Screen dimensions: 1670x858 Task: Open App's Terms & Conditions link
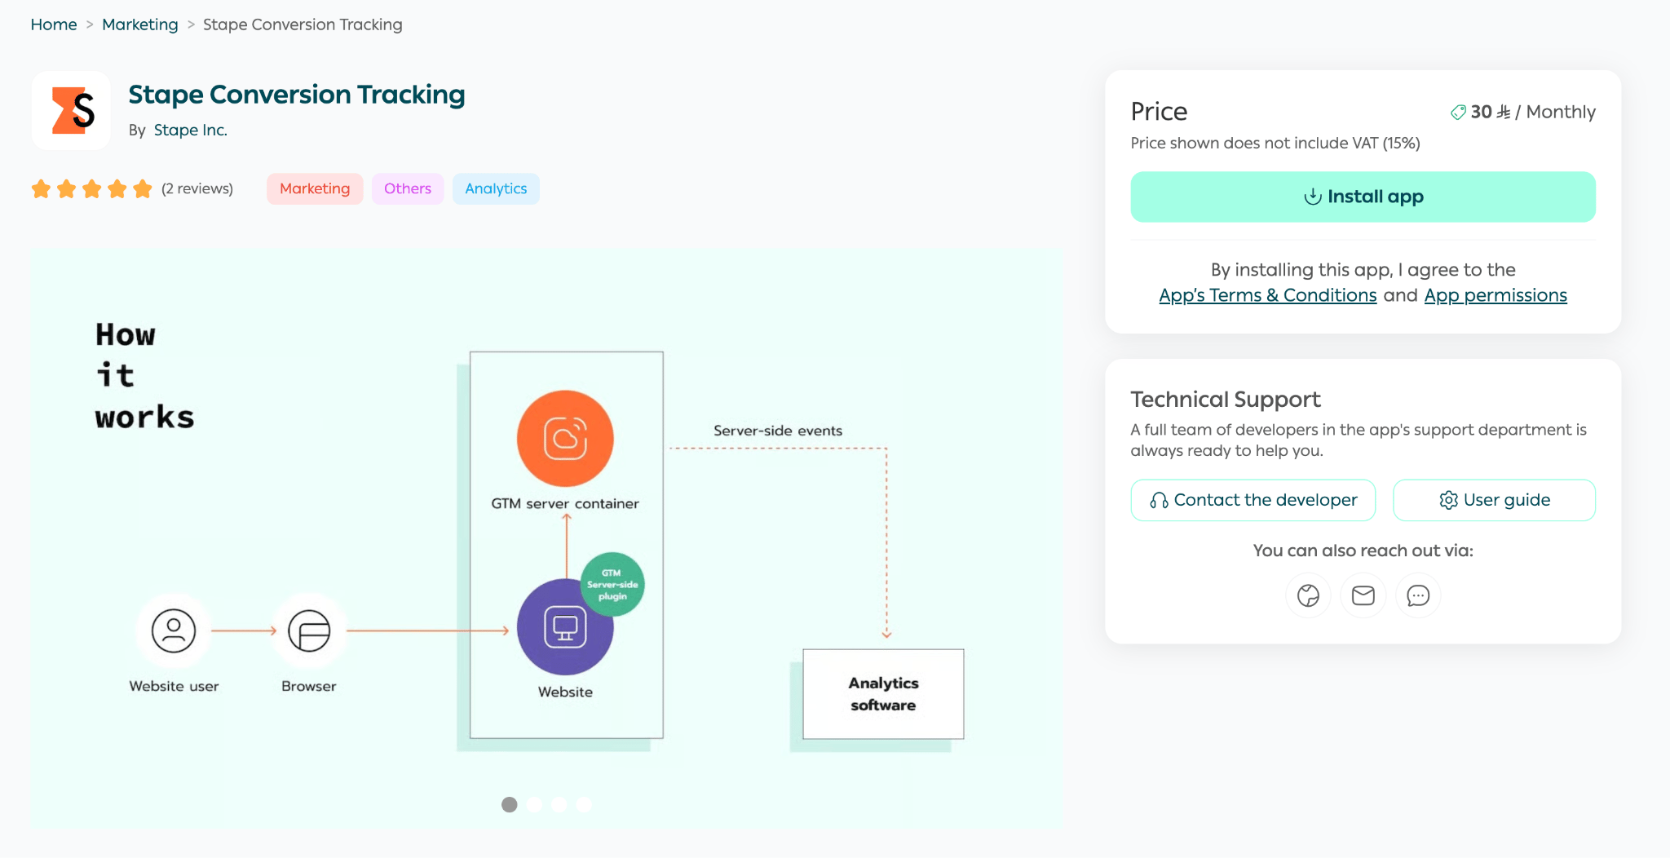[1268, 295]
